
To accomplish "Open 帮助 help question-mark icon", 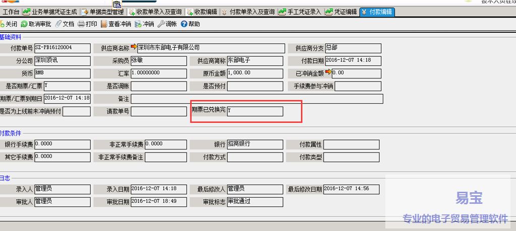I will [184, 24].
